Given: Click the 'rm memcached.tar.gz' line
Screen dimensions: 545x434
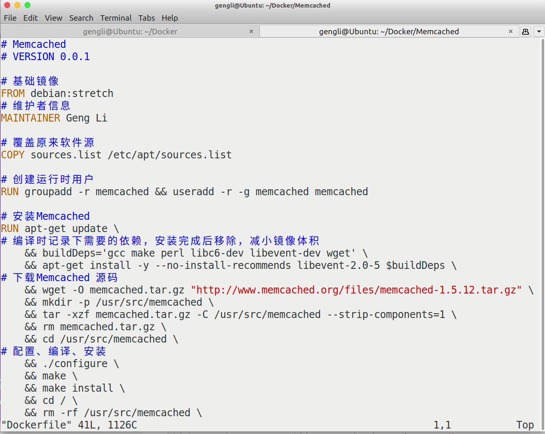Looking at the screenshot, I should pyautogui.click(x=96, y=327).
